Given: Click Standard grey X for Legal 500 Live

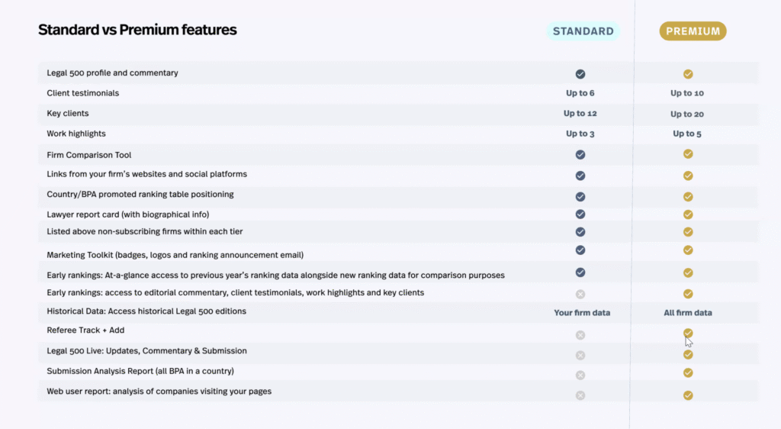Looking at the screenshot, I should (580, 355).
